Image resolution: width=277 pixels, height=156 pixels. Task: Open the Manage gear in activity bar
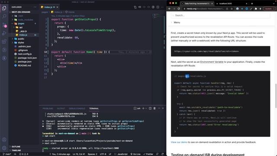click(x=4, y=148)
